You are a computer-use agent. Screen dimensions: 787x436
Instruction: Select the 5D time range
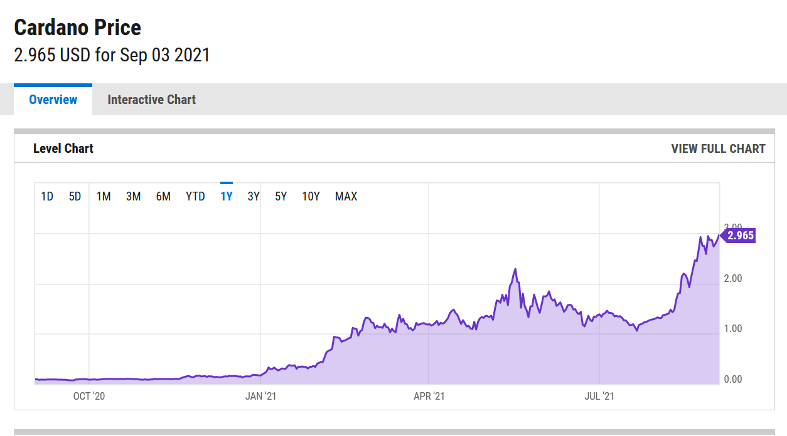coord(75,196)
